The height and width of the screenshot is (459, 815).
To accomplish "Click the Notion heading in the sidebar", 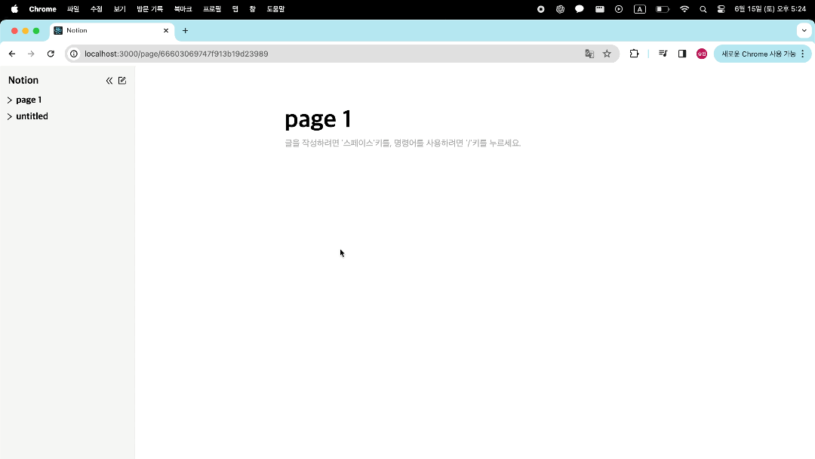I will [23, 80].
